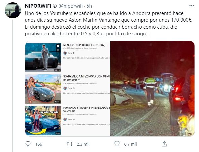The image size is (199, 152).
Task: Open the reply comment icon
Action: pos(28,144)
